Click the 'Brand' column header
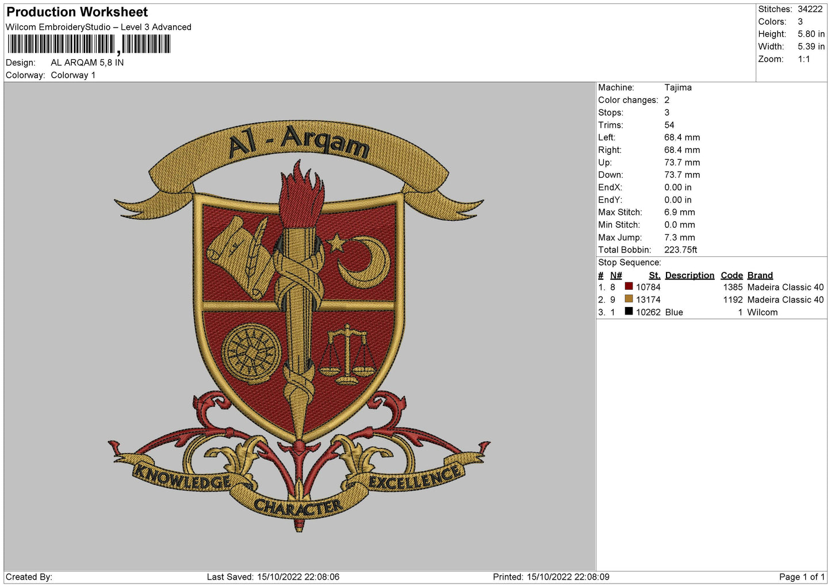831x587 pixels. (760, 275)
